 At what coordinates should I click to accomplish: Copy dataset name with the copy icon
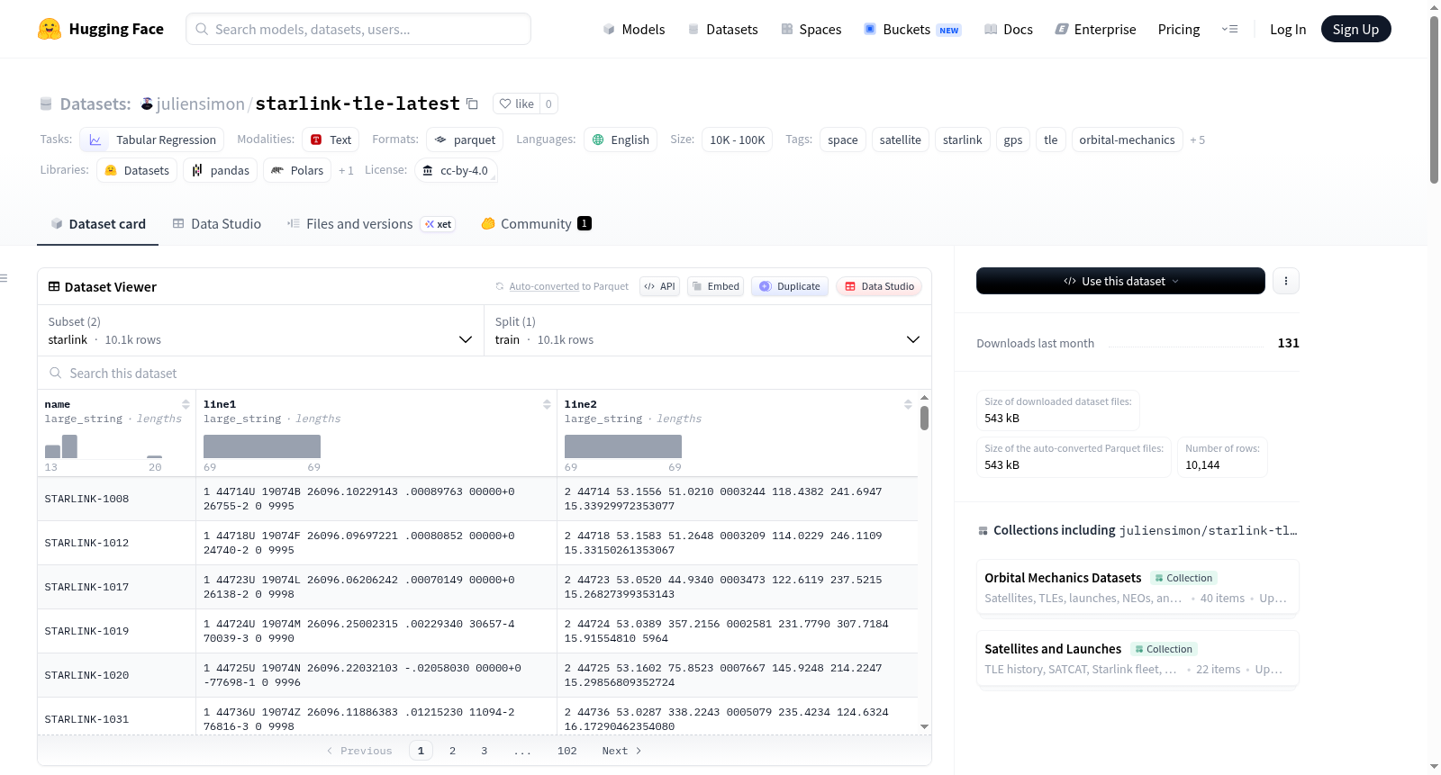472,104
